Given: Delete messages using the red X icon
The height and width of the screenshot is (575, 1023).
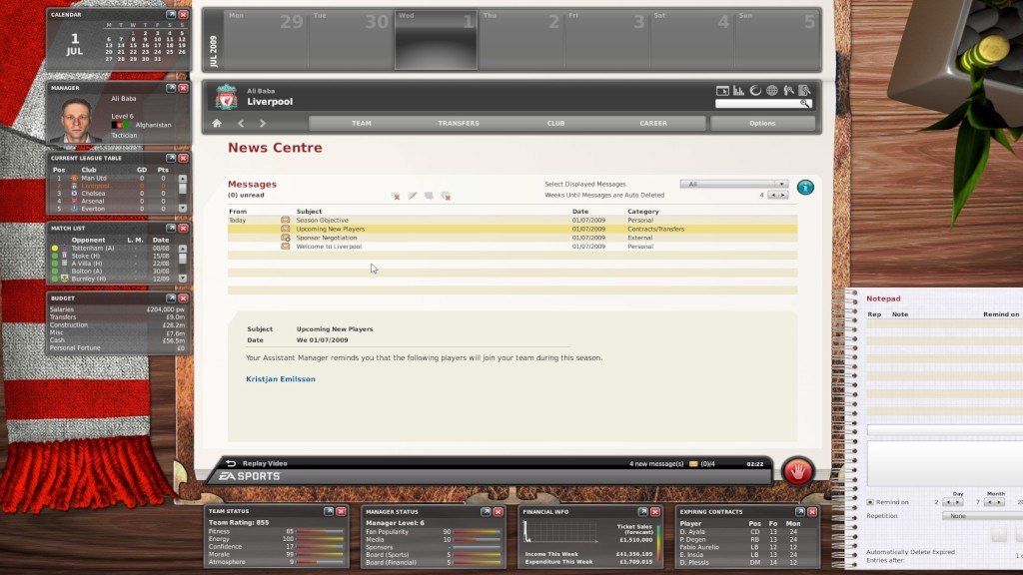Looking at the screenshot, I should point(396,196).
